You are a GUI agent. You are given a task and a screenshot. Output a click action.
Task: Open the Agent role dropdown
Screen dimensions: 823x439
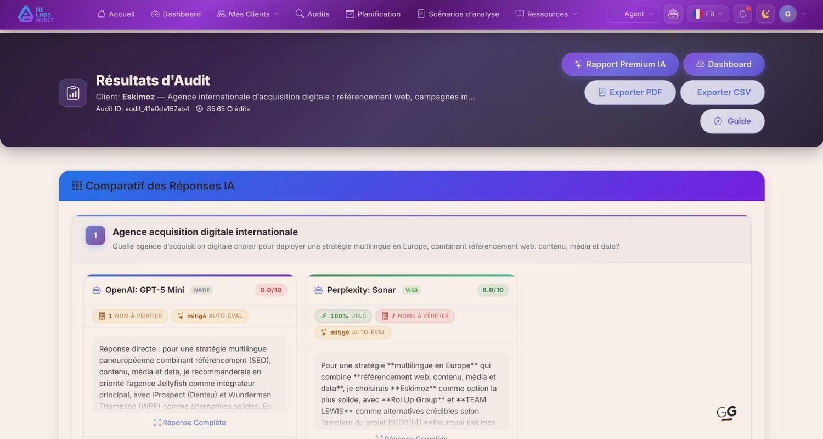tap(633, 14)
